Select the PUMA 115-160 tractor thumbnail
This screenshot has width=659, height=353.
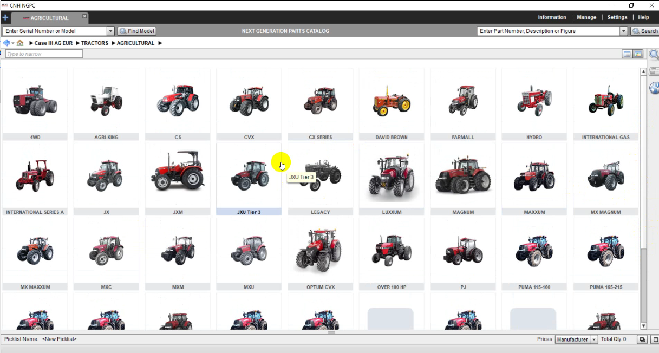click(534, 254)
